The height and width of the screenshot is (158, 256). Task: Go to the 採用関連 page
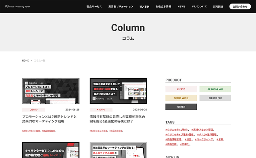(x=218, y=7)
